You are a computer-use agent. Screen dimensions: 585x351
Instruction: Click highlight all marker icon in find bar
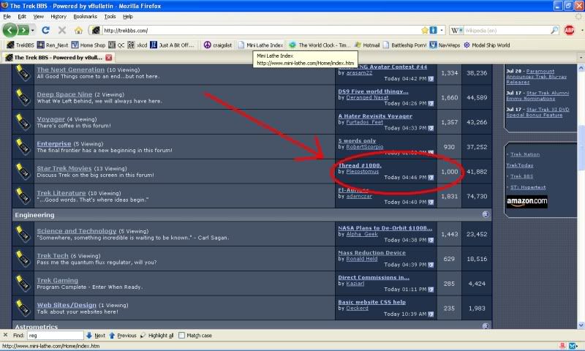143,336
